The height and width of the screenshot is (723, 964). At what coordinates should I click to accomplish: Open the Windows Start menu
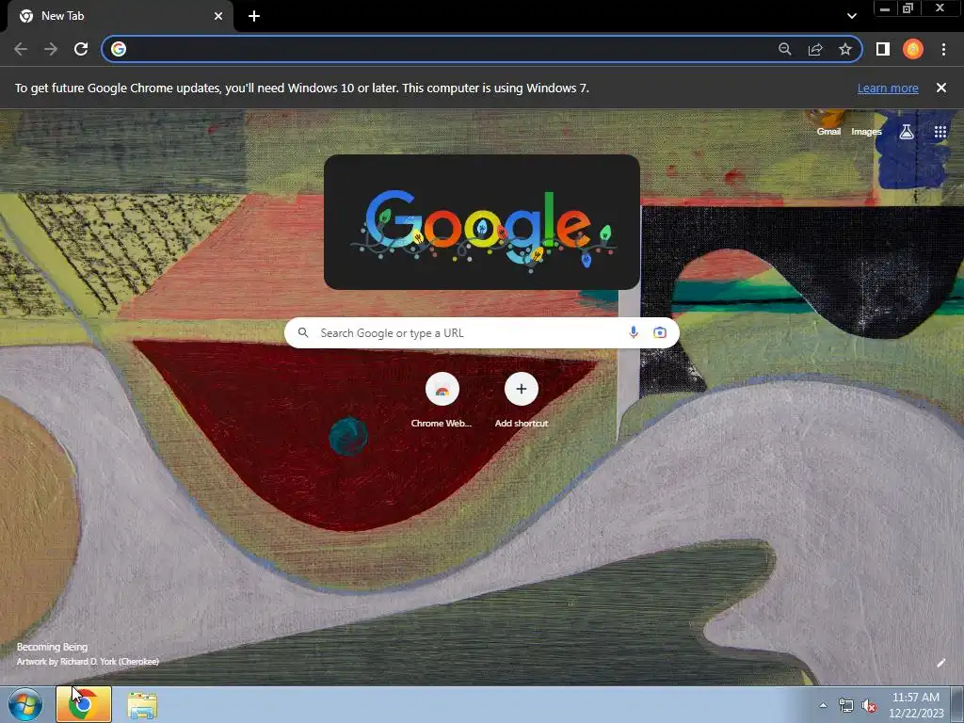click(x=25, y=704)
